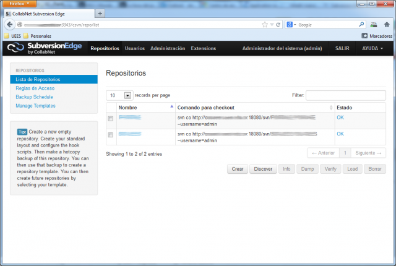Open the Repositorios nav tab
The height and width of the screenshot is (266, 396).
pos(105,48)
